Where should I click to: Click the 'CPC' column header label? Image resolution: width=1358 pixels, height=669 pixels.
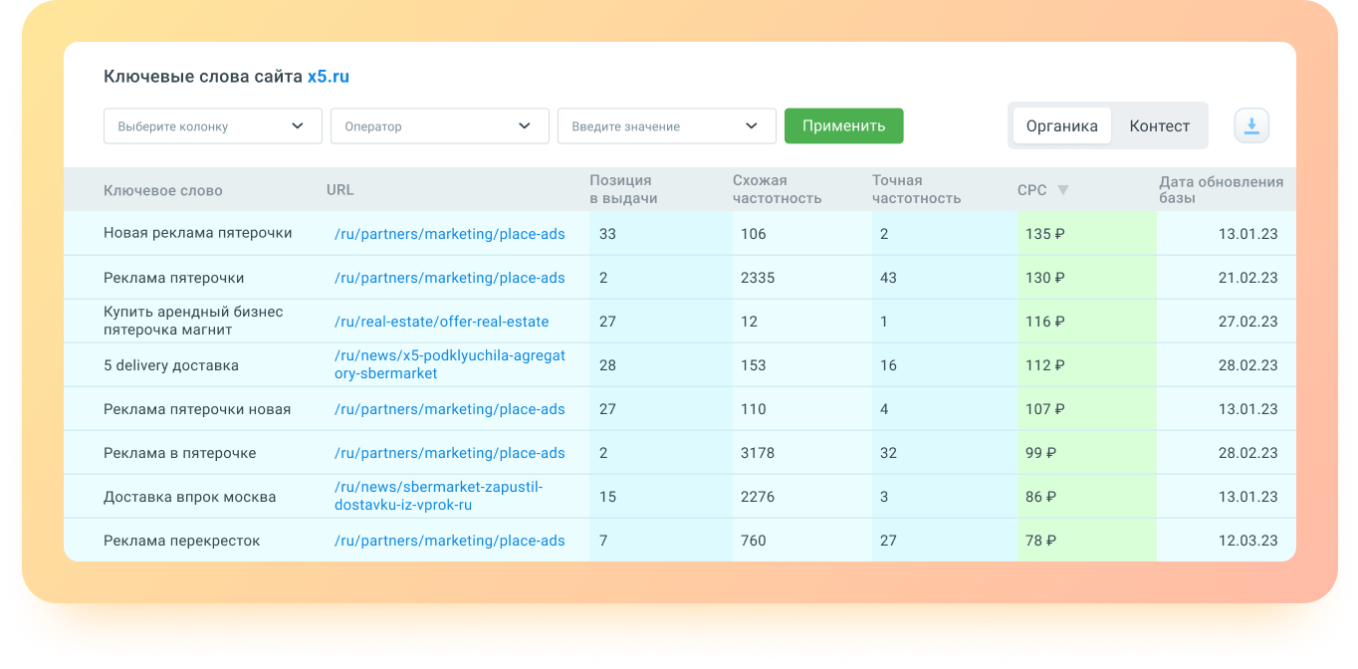pos(1031,190)
